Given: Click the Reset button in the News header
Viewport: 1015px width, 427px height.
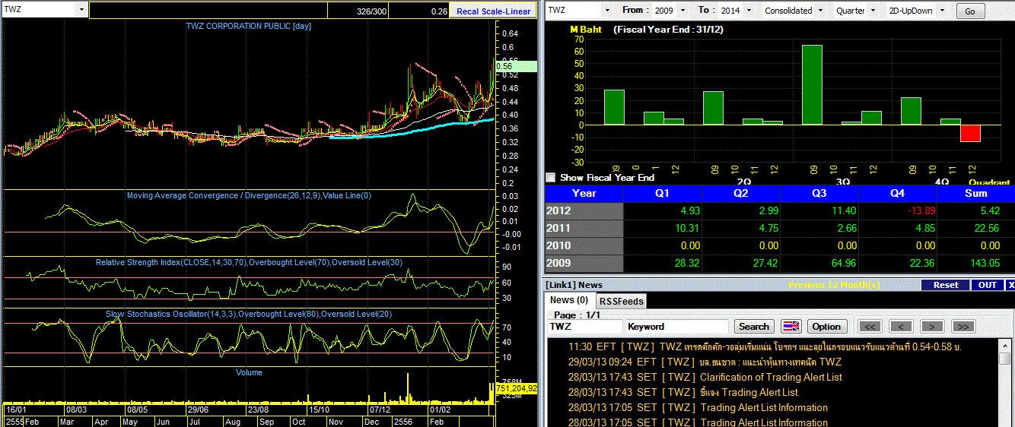Looking at the screenshot, I should point(946,285).
